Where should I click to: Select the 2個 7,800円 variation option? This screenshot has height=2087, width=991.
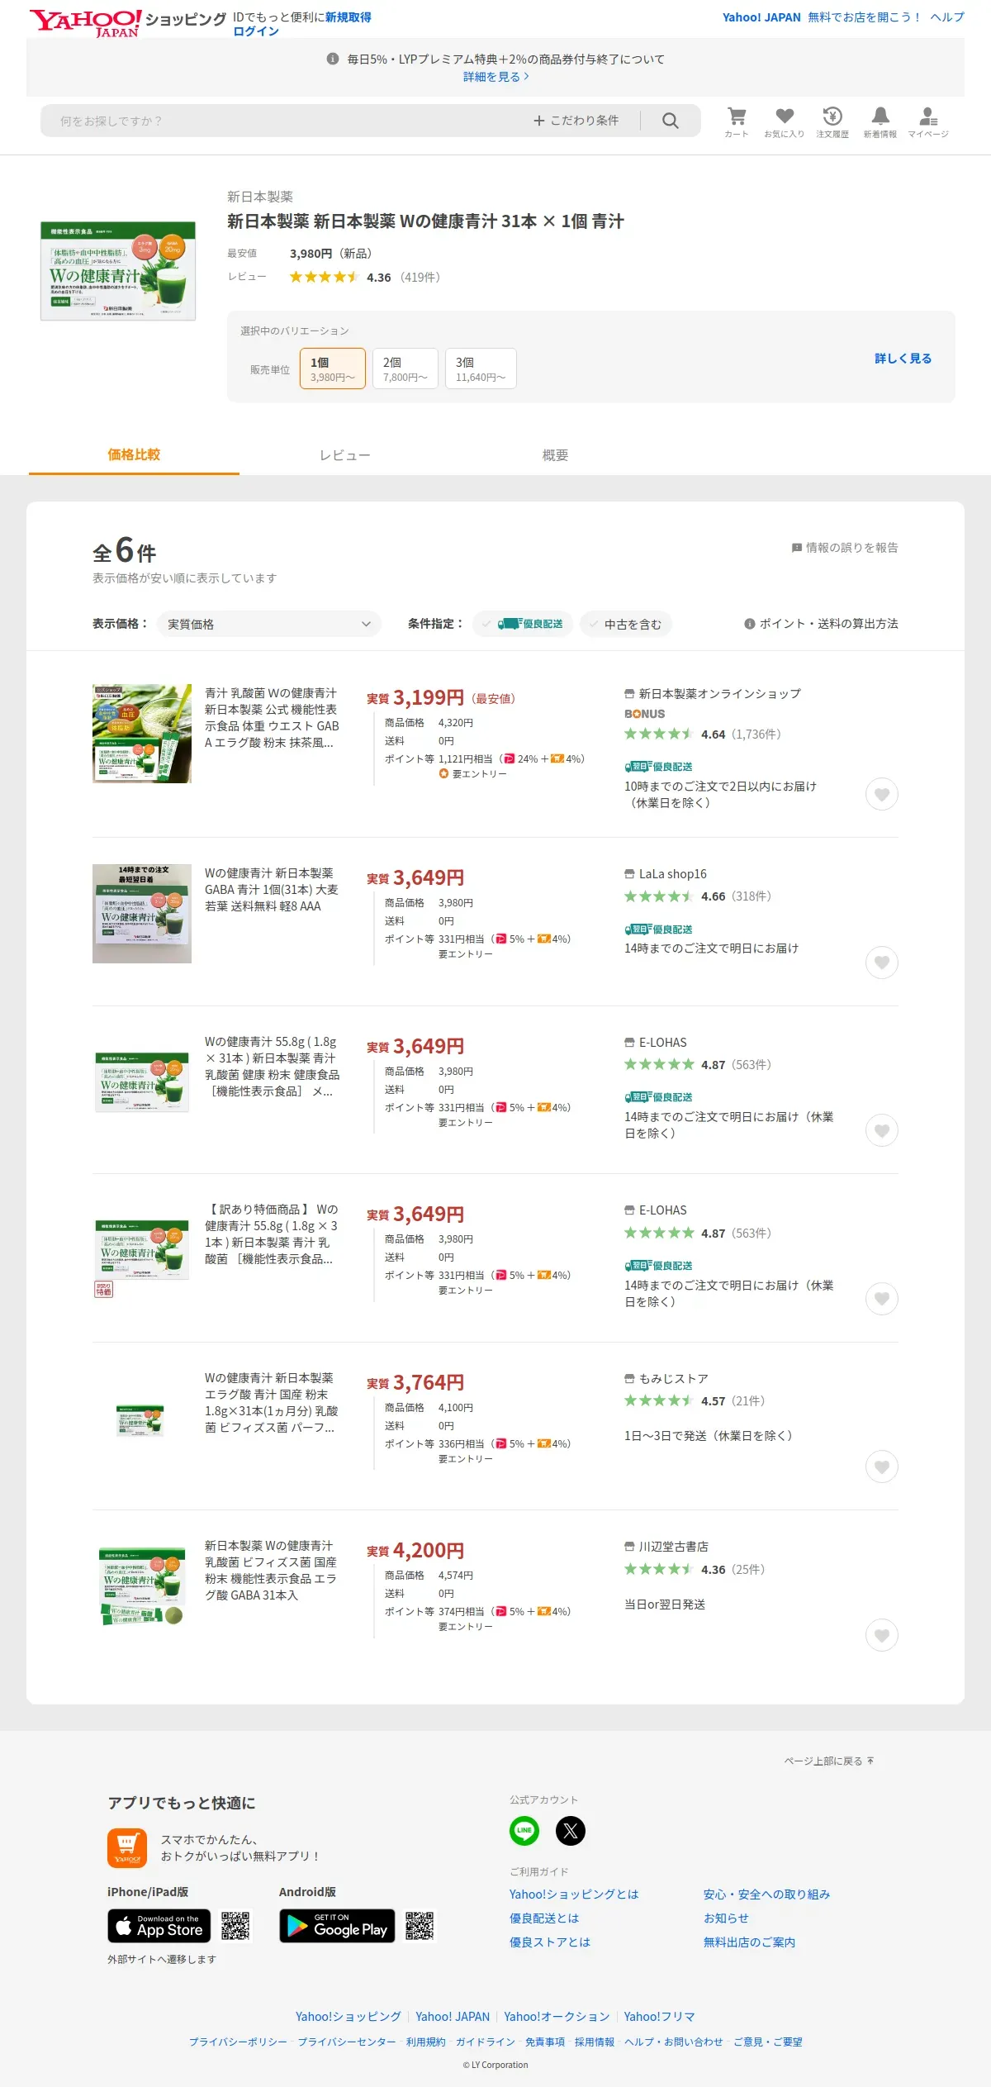[x=405, y=368]
